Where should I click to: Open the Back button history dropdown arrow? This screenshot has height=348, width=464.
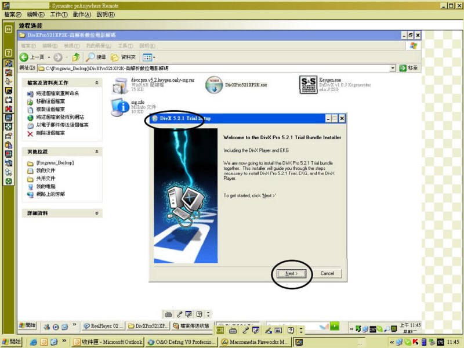click(x=49, y=57)
